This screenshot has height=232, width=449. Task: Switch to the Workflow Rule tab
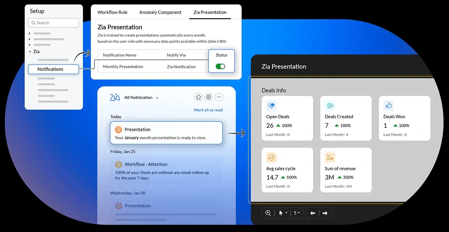[112, 12]
